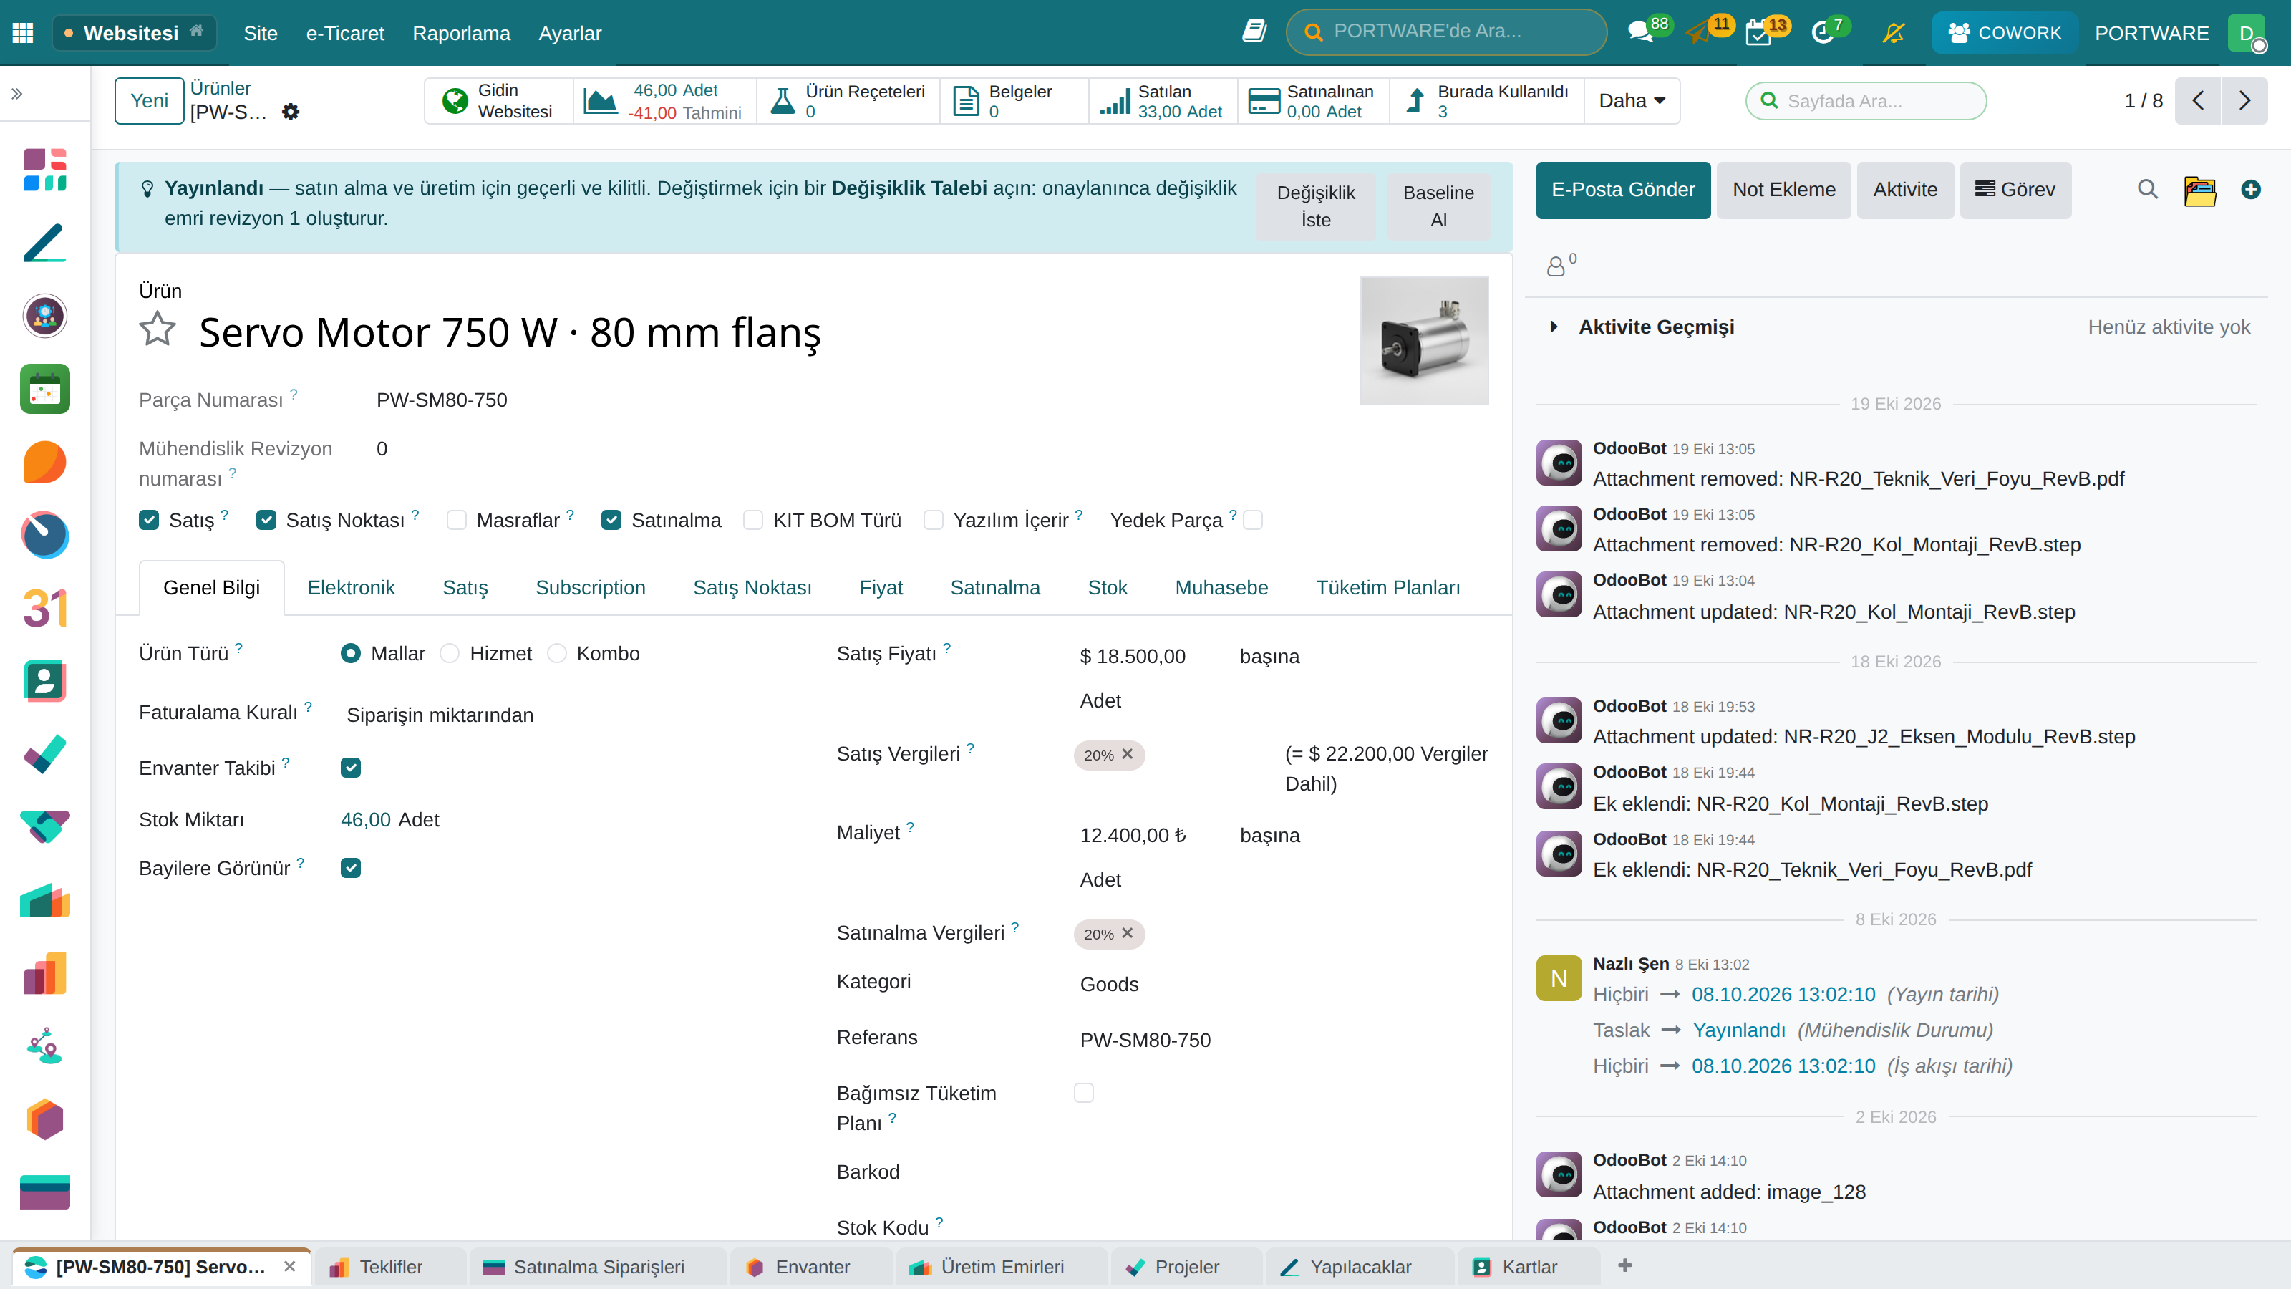Open the green calendar app in sidebar

click(x=44, y=389)
